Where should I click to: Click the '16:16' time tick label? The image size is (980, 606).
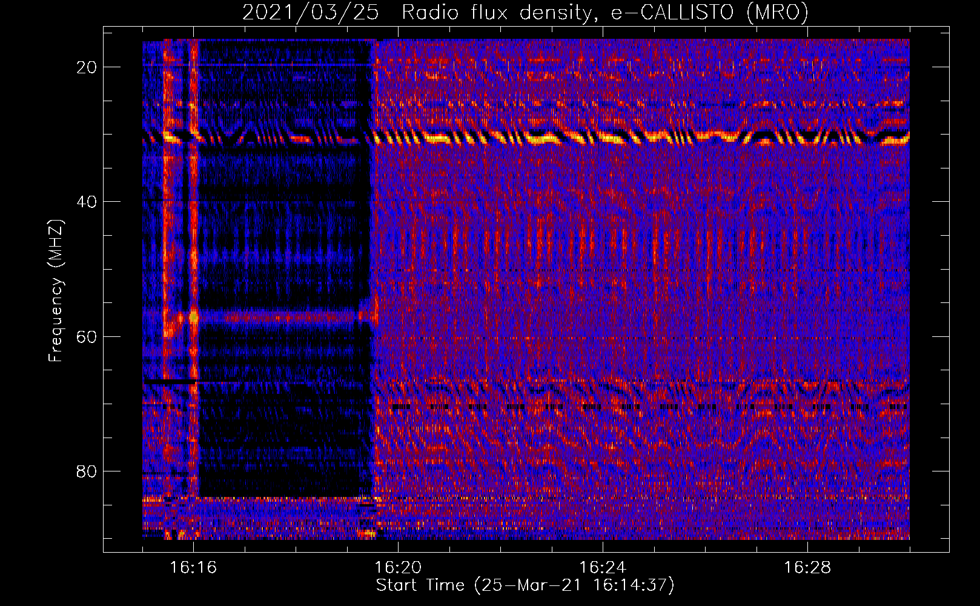coord(193,568)
